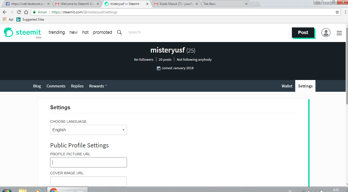Viewport: 348px width, 192px height.
Task: Open the 20 posts link
Action: 165,59
